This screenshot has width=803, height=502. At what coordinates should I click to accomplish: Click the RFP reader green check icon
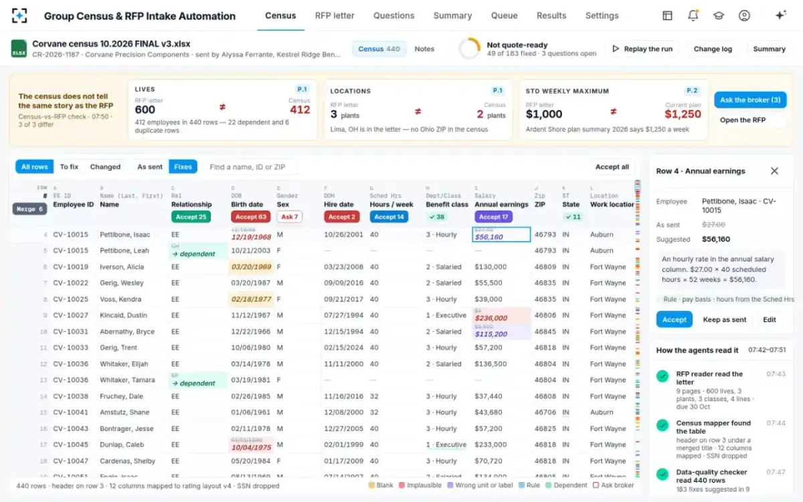662,376
